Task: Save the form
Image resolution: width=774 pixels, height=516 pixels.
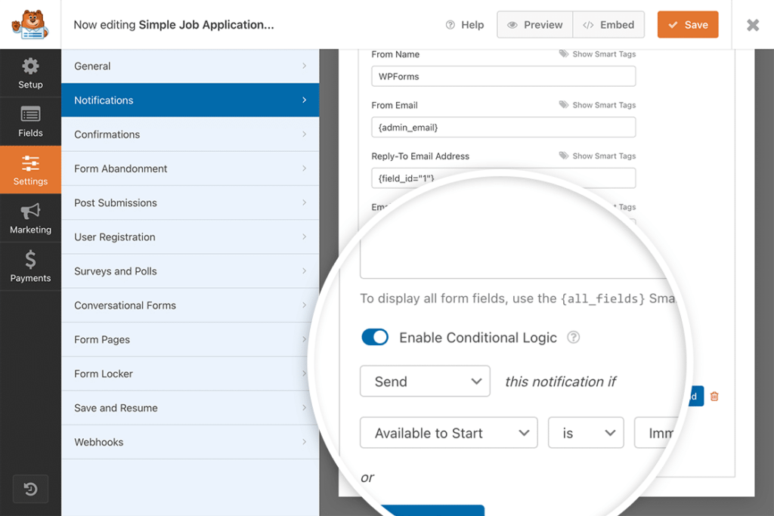Action: 687,24
